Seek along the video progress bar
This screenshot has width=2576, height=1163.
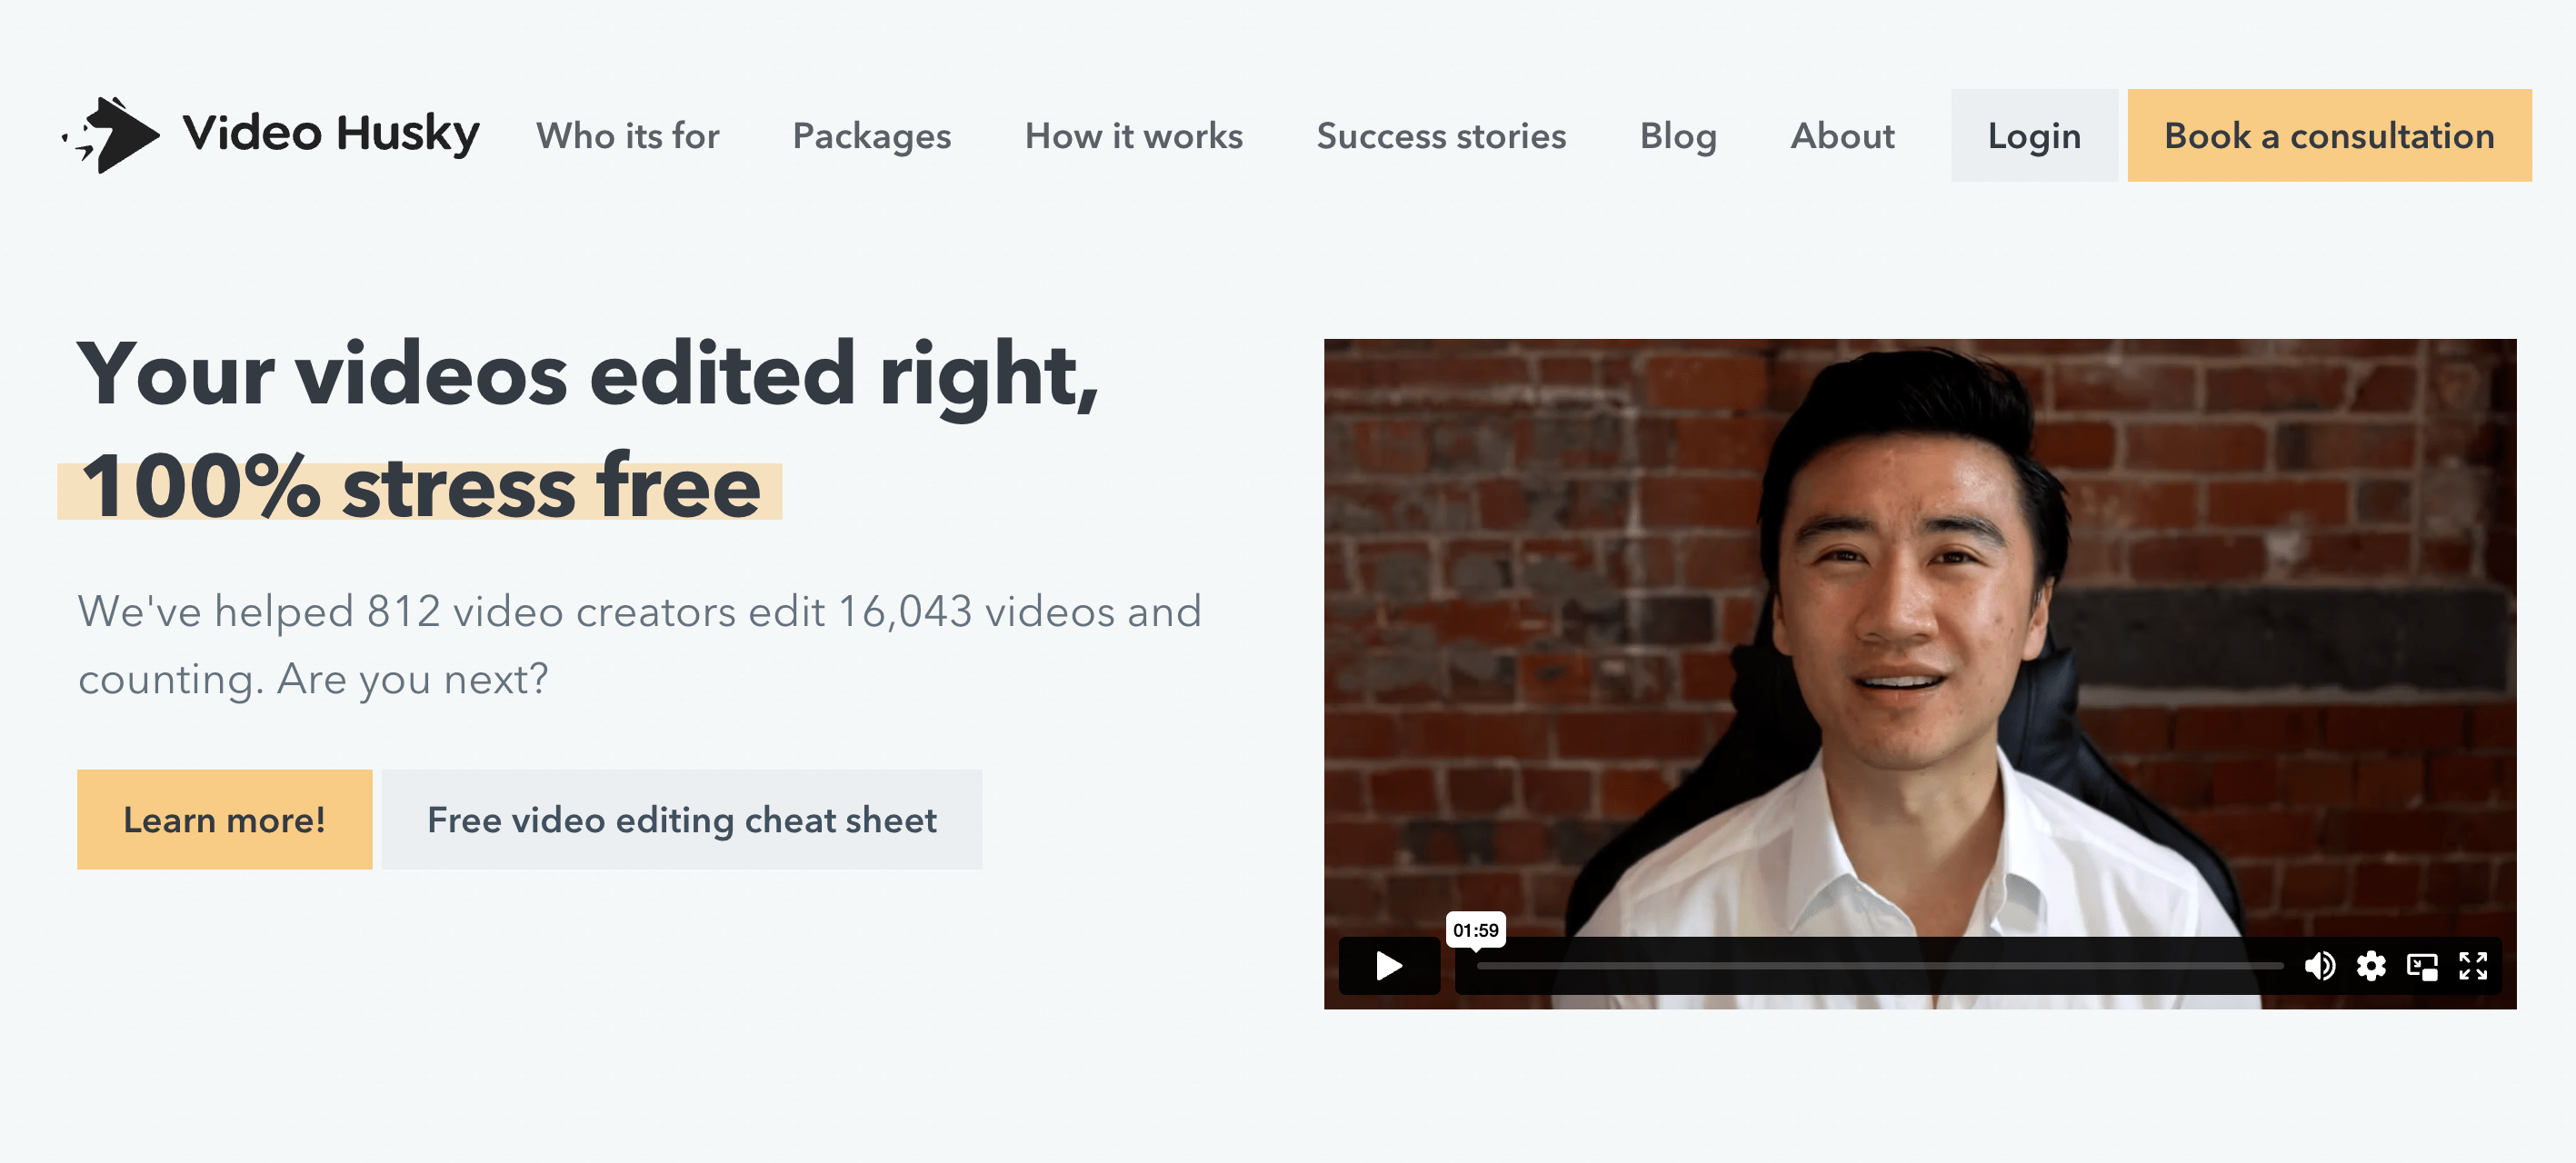[x=1879, y=966]
